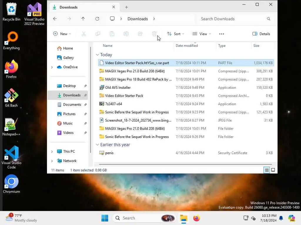The width and height of the screenshot is (301, 225).
Task: Click the Windows Start button
Action: tap(105, 218)
